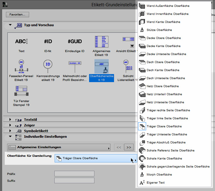Select Tür Fenster Stempel 19
This screenshot has height=191, width=215.
(21, 91)
